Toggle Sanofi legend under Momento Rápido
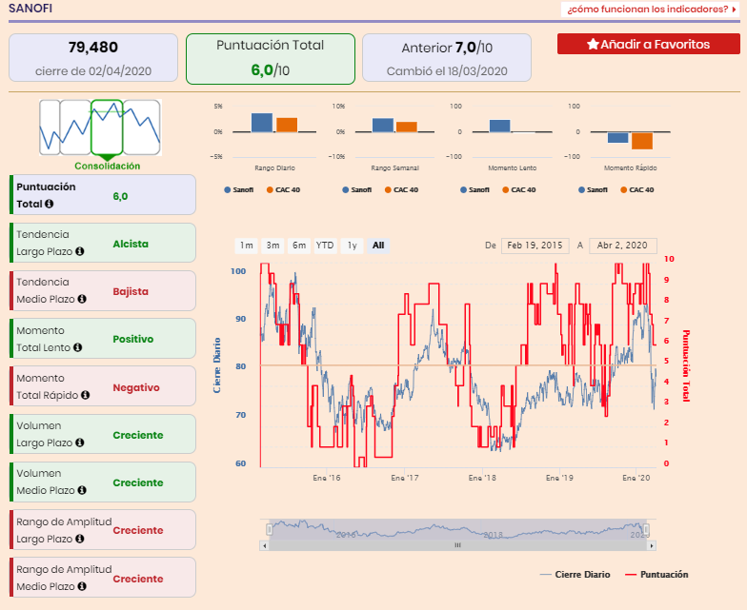The height and width of the screenshot is (610, 747). (593, 190)
